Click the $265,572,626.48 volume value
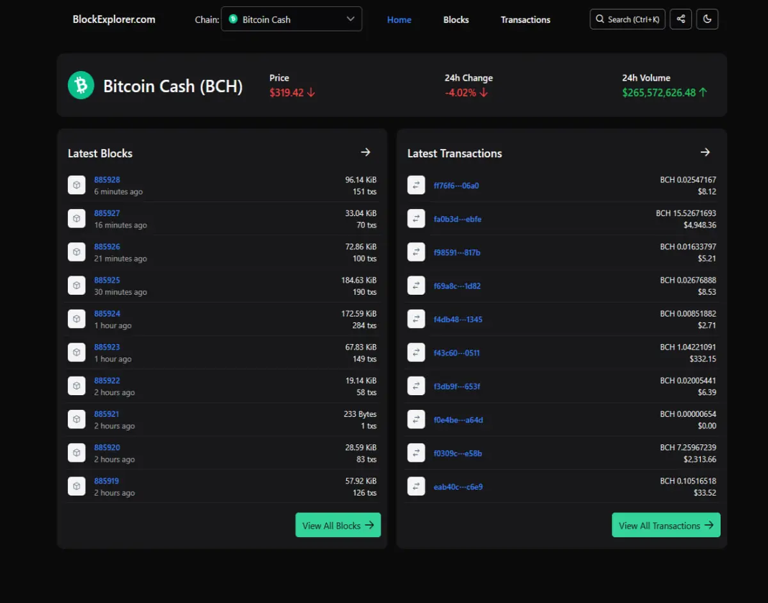Viewport: 768px width, 603px height. pyautogui.click(x=659, y=92)
